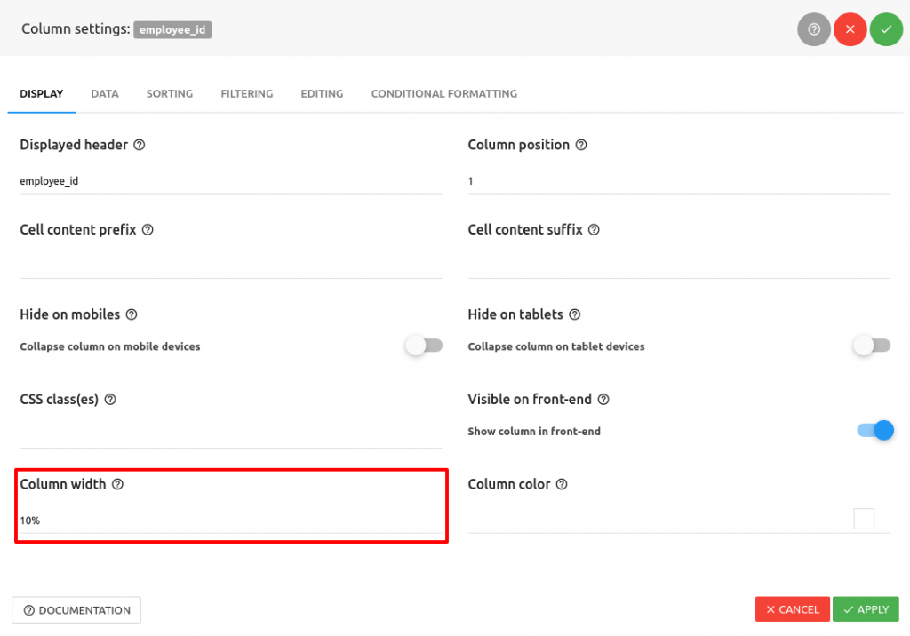Open help icon next to Visible on front-end

click(603, 399)
